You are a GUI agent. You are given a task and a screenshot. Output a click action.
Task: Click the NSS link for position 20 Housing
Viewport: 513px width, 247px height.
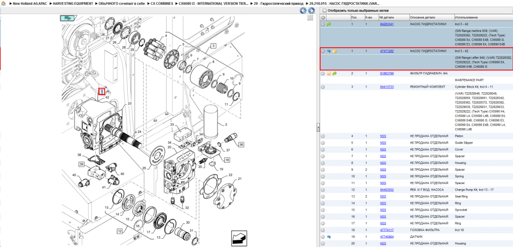point(383,243)
